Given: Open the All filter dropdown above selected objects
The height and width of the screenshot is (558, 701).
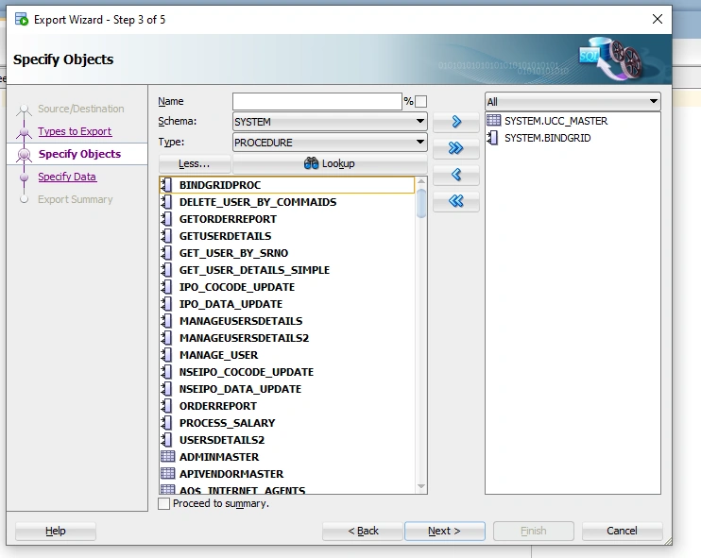Looking at the screenshot, I should [573, 102].
